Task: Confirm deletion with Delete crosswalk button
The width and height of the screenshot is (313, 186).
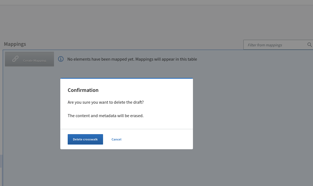Action: (x=85, y=139)
